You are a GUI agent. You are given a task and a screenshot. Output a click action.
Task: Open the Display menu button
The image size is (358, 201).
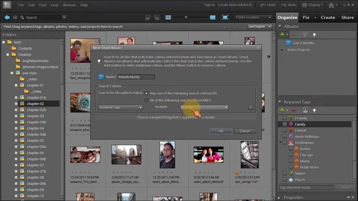312,5
